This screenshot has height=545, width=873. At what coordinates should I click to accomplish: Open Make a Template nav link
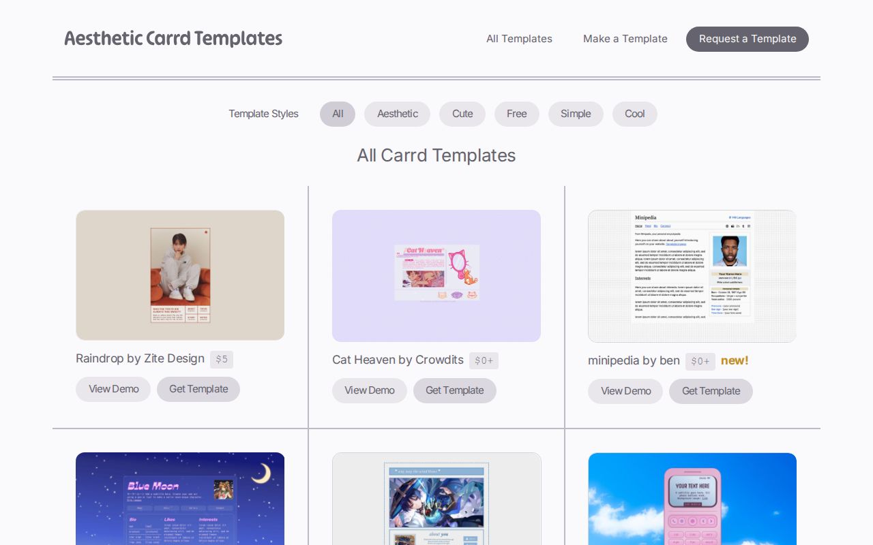coord(625,39)
